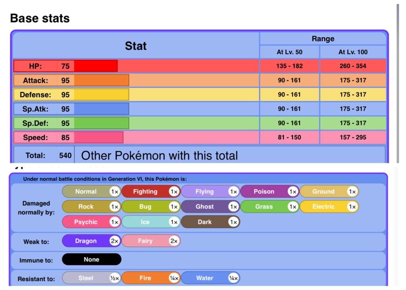
Task: Click the Psychic type badge
Action: [x=86, y=222]
